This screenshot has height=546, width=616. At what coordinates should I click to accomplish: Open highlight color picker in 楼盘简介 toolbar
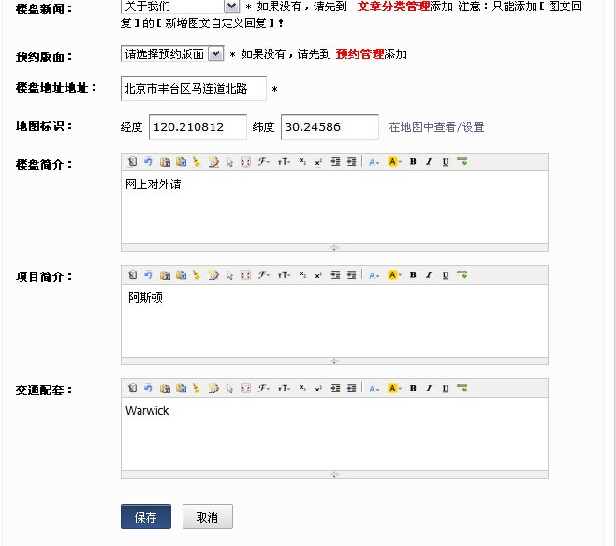point(394,162)
